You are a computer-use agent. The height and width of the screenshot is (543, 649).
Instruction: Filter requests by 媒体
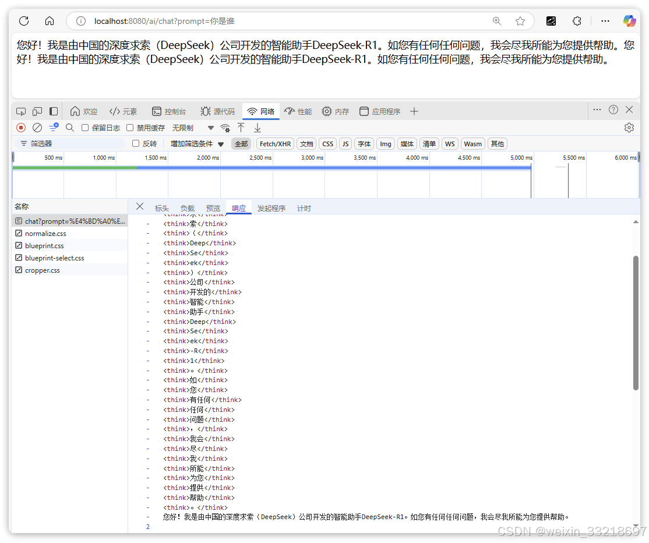tap(407, 144)
